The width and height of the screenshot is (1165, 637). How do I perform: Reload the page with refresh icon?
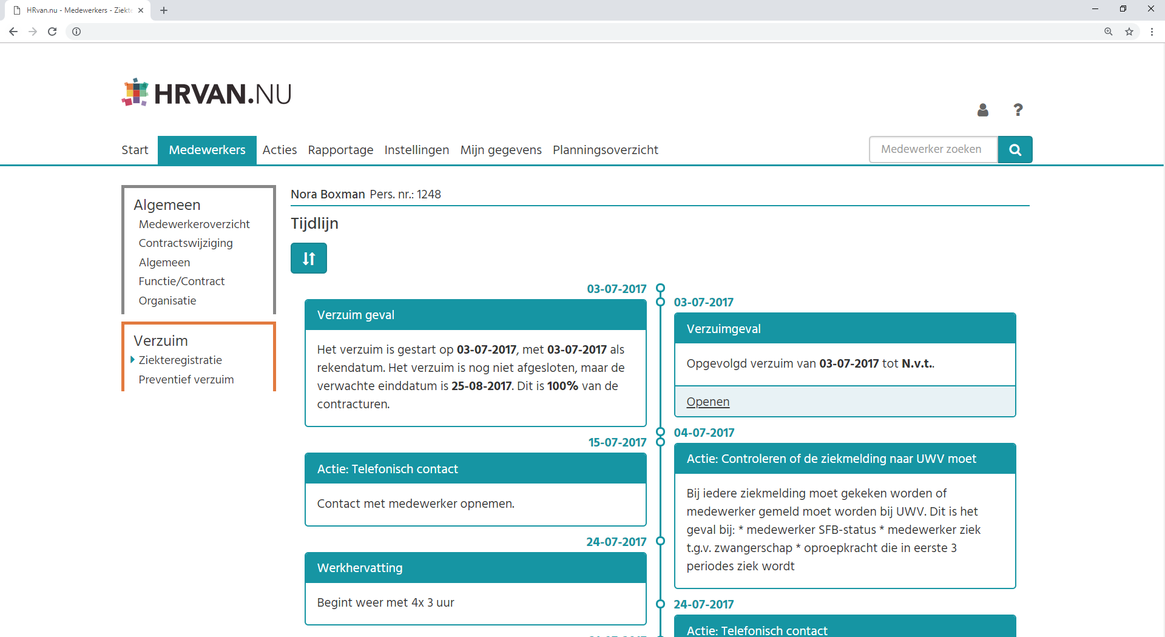[52, 32]
